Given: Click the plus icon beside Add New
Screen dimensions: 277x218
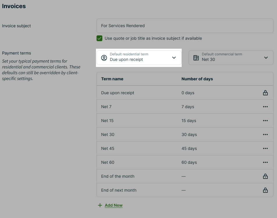Looking at the screenshot, I should click(100, 205).
